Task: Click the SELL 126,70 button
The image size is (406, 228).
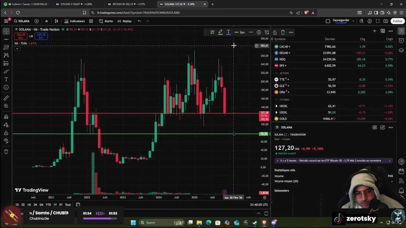Action: coord(21,36)
